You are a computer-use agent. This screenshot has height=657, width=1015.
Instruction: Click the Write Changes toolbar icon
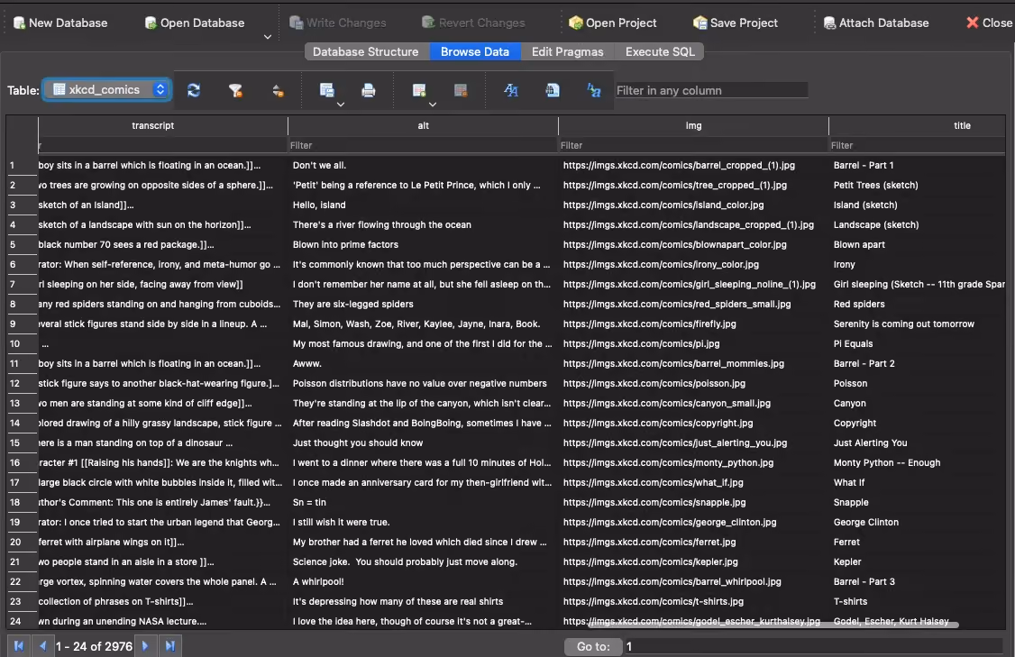(297, 23)
